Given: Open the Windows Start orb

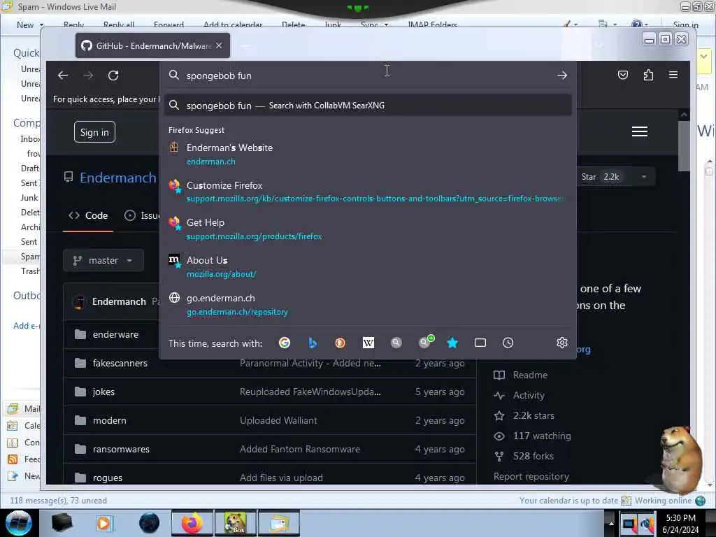Looking at the screenshot, I should tap(18, 523).
